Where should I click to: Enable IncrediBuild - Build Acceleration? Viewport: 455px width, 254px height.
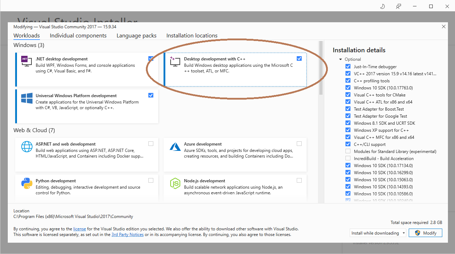tap(348, 158)
